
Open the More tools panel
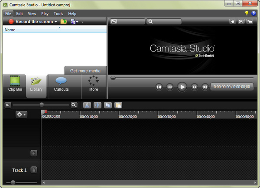pos(94,83)
